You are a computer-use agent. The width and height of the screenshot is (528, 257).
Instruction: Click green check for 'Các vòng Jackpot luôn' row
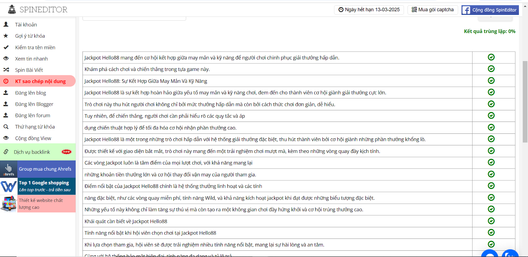(491, 163)
